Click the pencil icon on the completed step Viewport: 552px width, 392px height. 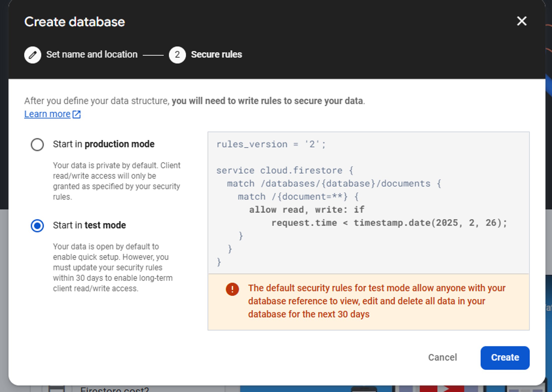(x=33, y=54)
